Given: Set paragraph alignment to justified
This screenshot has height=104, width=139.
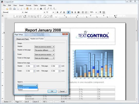Looking at the screenshot, I should tap(79, 12).
